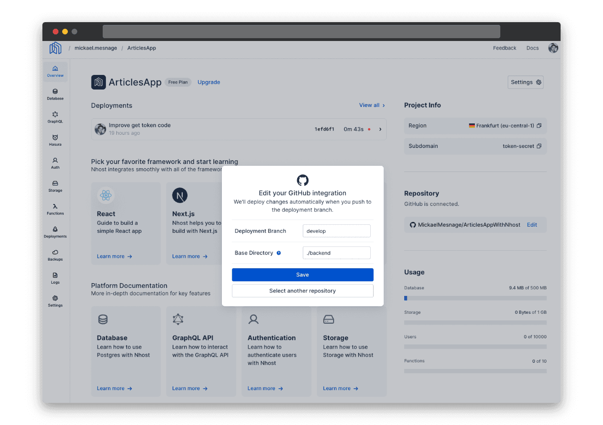
Task: Click the Deployment Branch input field
Action: (336, 231)
